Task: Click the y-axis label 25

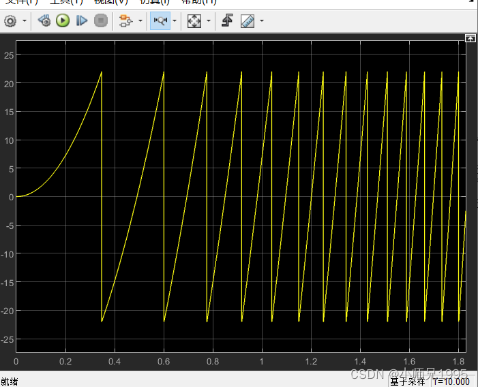Action: [x=9, y=55]
